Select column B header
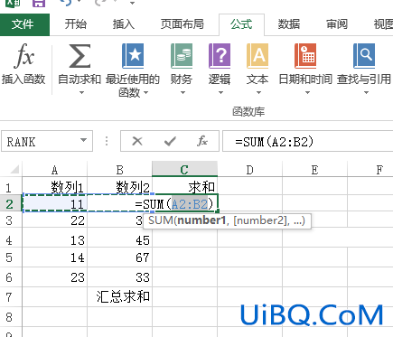 [120, 170]
